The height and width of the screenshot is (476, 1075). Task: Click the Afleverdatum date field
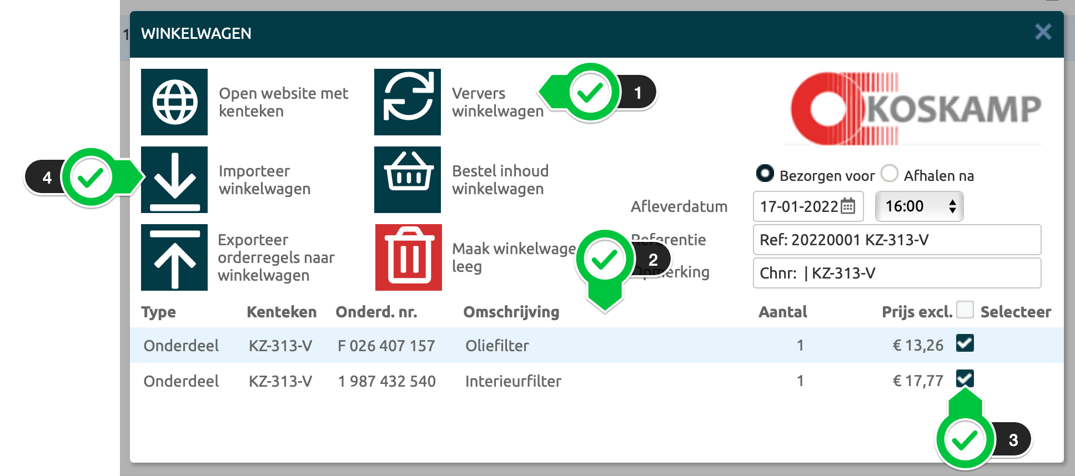[798, 206]
